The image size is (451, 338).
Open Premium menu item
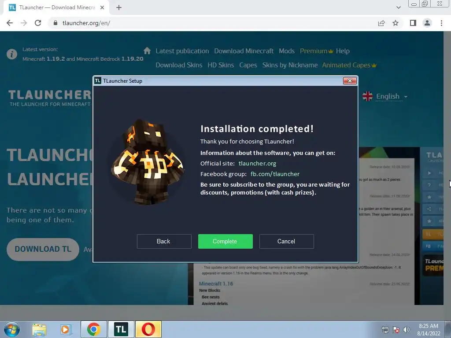(316, 51)
